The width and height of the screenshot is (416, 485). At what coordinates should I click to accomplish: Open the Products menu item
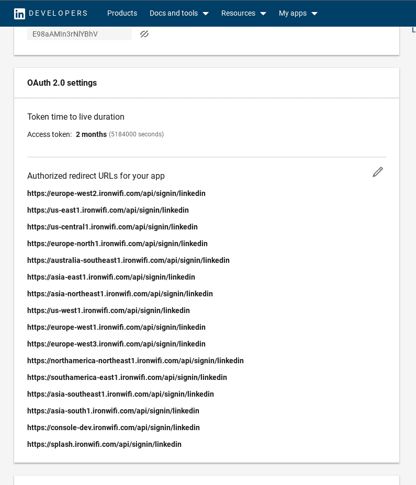click(122, 13)
